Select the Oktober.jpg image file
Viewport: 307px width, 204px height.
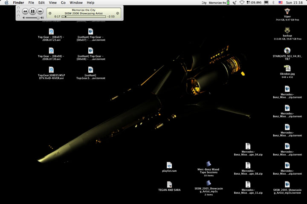[287, 68]
